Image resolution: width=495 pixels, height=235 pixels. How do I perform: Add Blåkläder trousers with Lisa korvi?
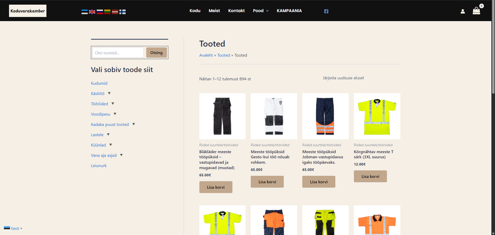(216, 187)
